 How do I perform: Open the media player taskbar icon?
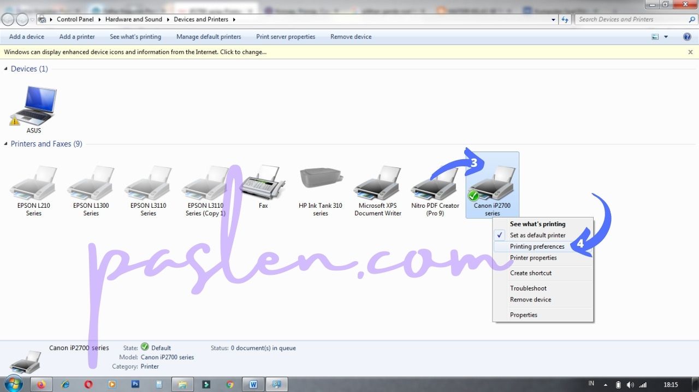(x=112, y=384)
